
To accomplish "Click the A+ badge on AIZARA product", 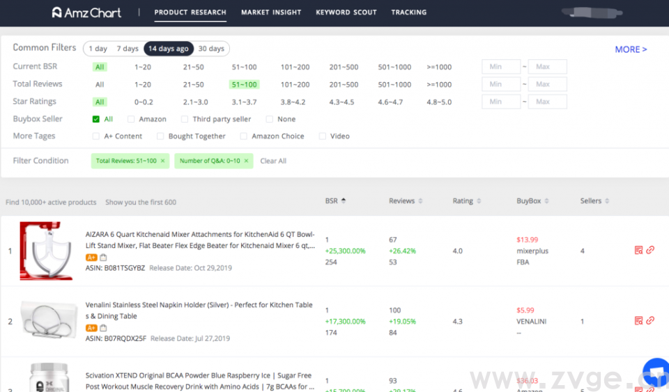I will (91, 258).
